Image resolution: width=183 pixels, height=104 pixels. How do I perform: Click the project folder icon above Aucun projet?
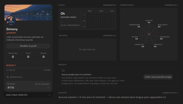point(63,70)
